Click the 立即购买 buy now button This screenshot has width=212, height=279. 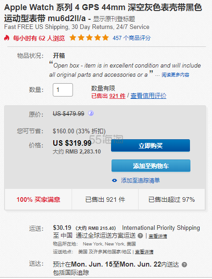pyautogui.click(x=151, y=146)
